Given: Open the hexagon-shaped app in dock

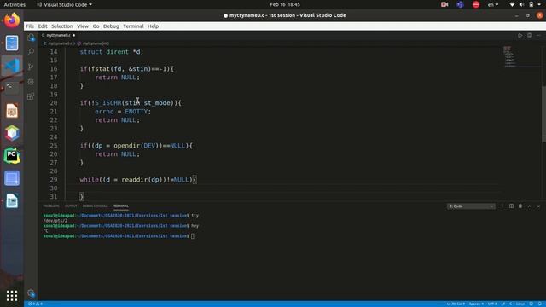Looking at the screenshot, I should (12, 133).
